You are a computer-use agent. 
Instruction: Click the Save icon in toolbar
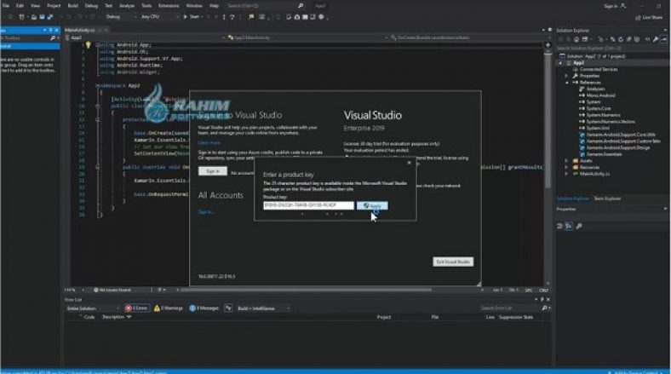[42, 17]
